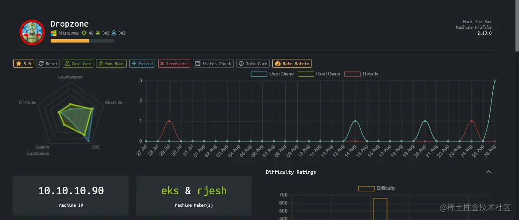Click the 26 Aug peak data point
519x220 pixels.
(x=495, y=80)
